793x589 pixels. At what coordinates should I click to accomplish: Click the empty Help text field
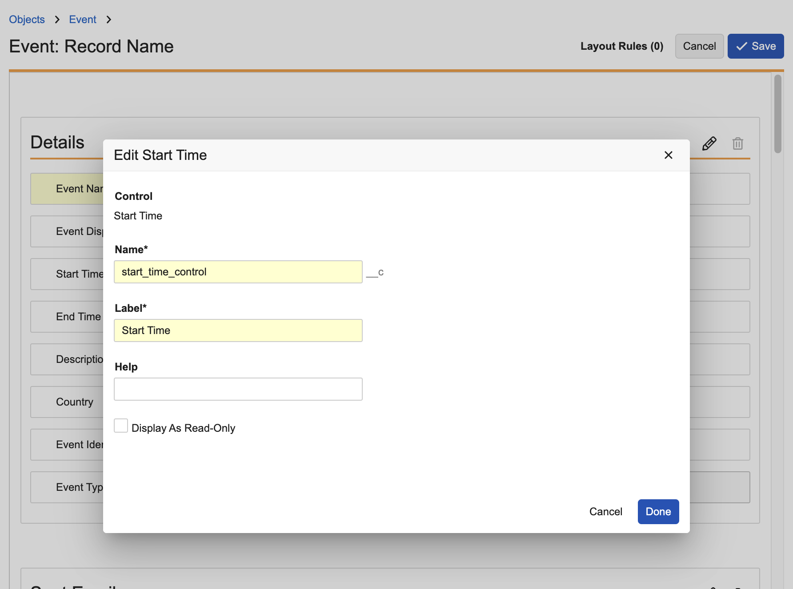click(x=238, y=389)
